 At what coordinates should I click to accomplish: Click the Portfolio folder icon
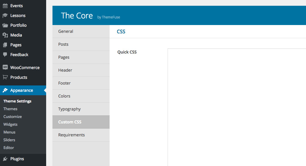[5, 25]
